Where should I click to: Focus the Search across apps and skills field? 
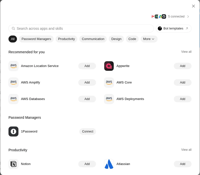pyautogui.click(x=81, y=28)
